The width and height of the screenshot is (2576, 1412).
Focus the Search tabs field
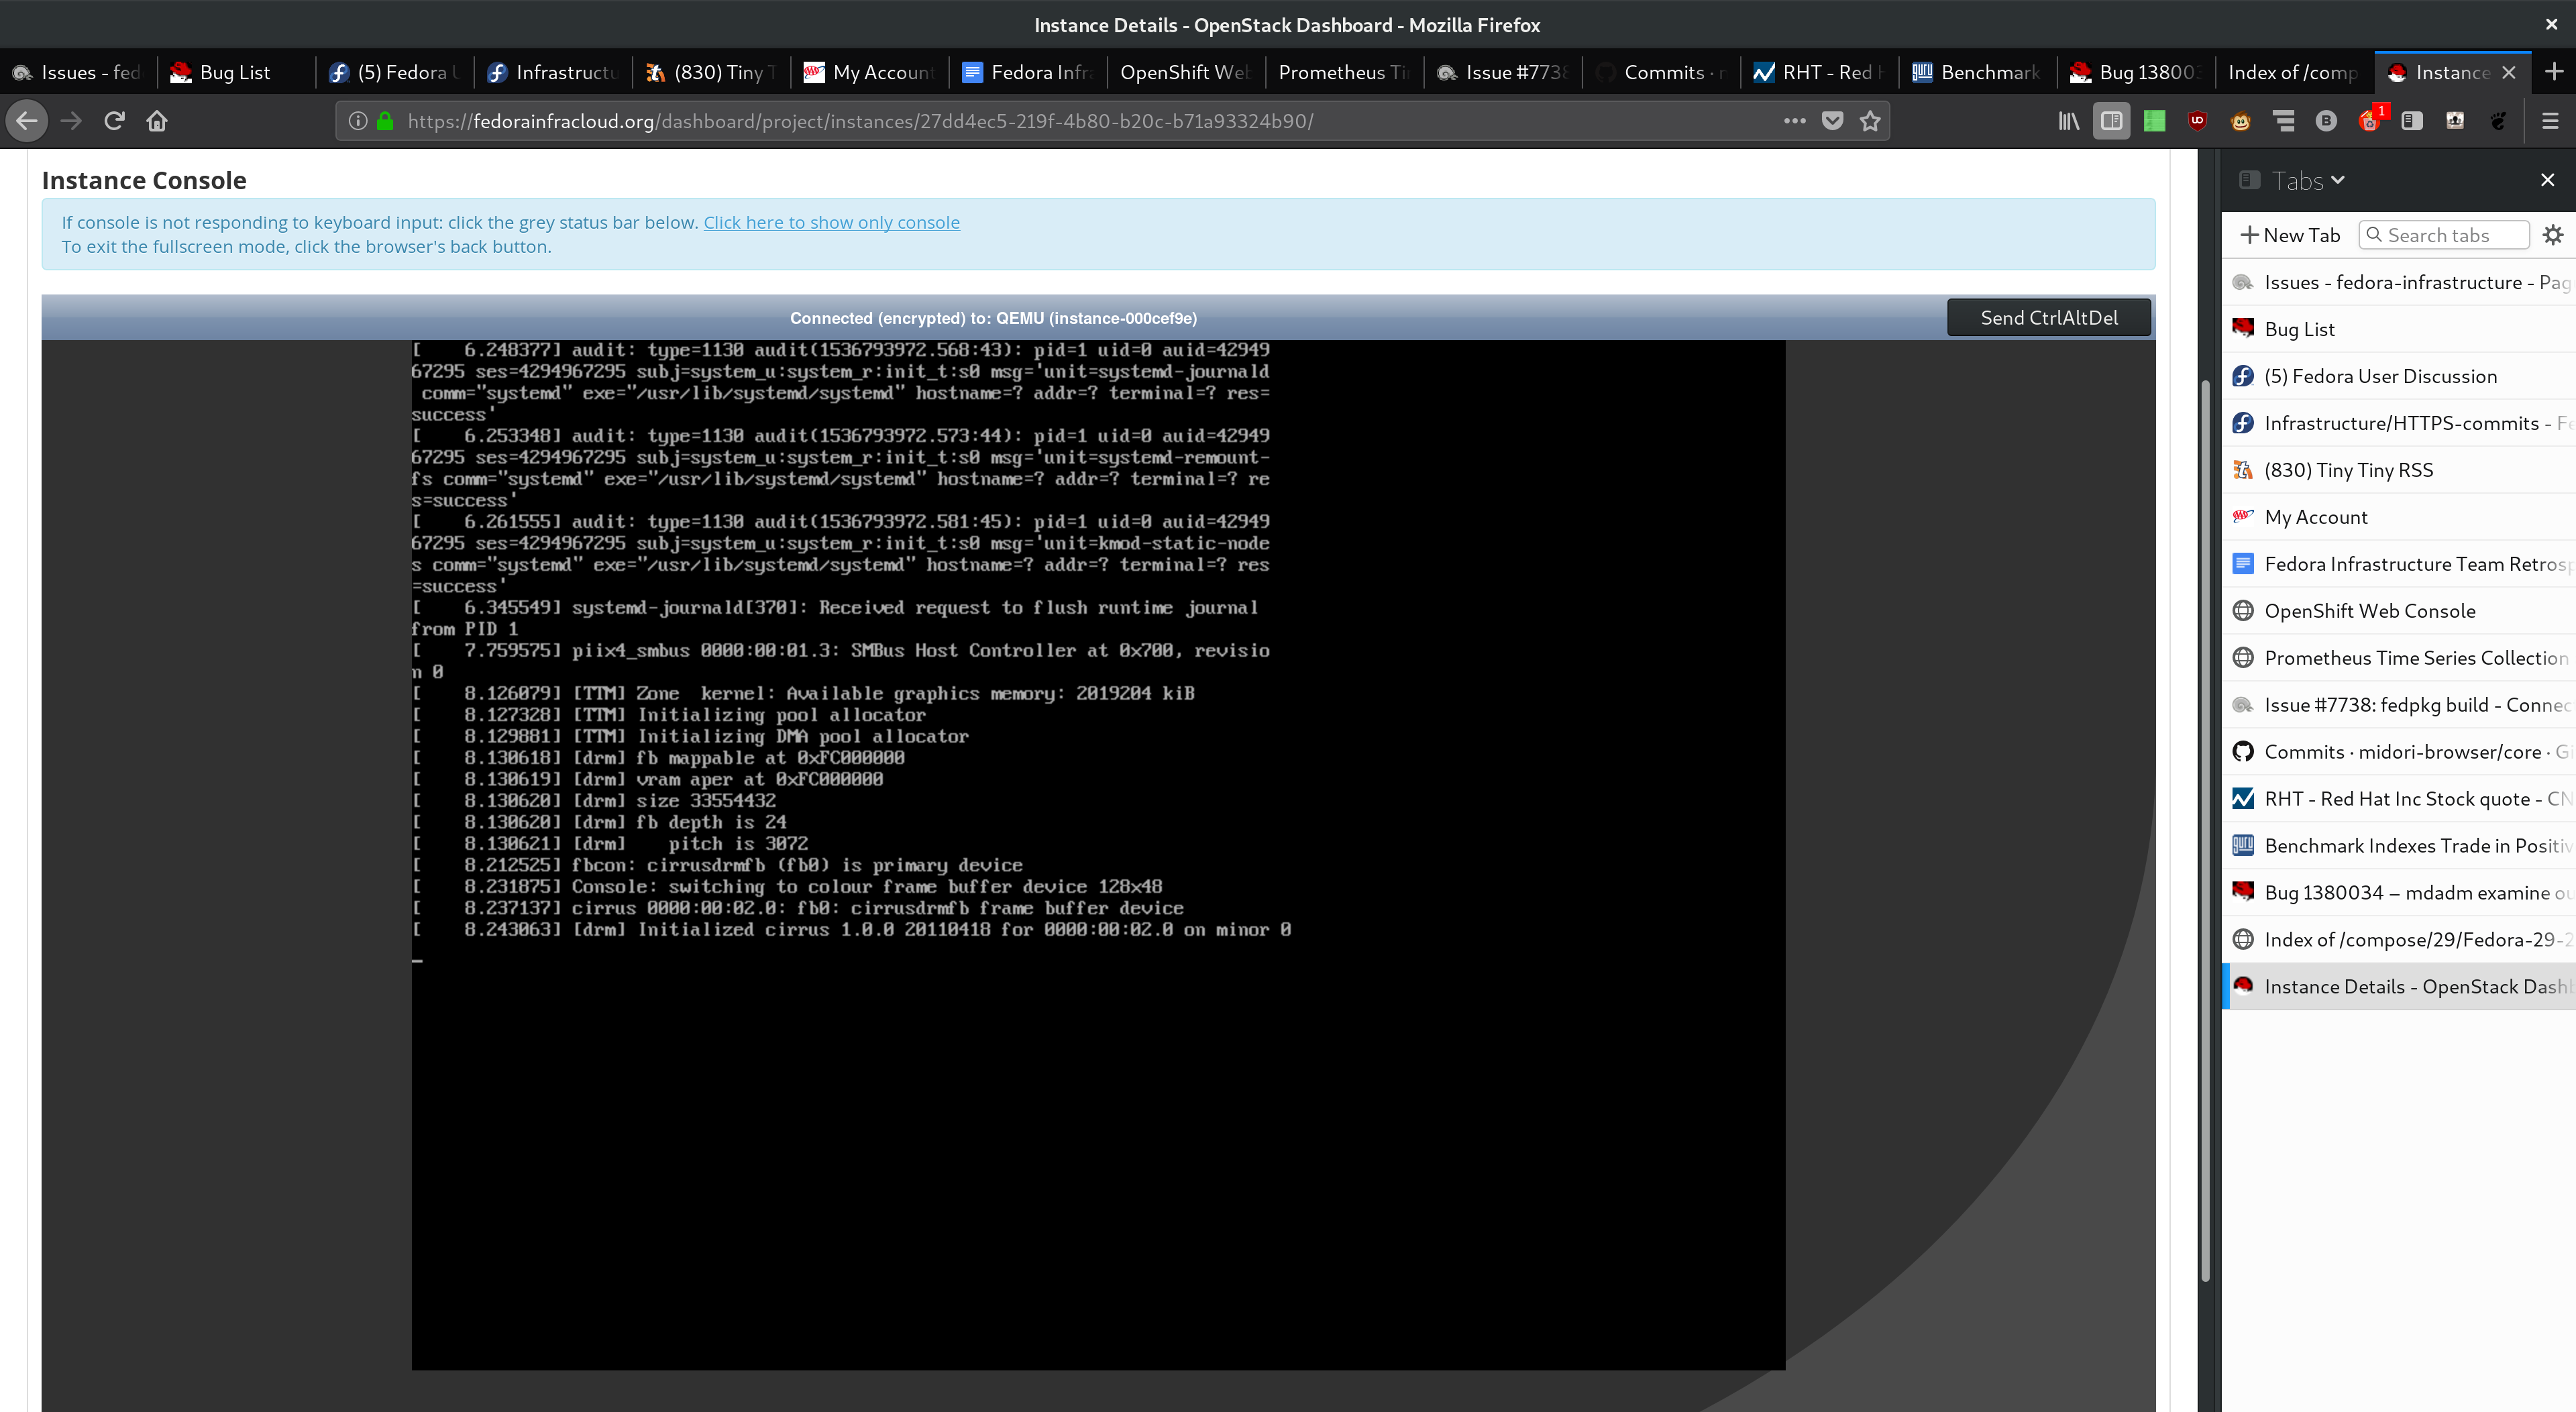pyautogui.click(x=2443, y=235)
